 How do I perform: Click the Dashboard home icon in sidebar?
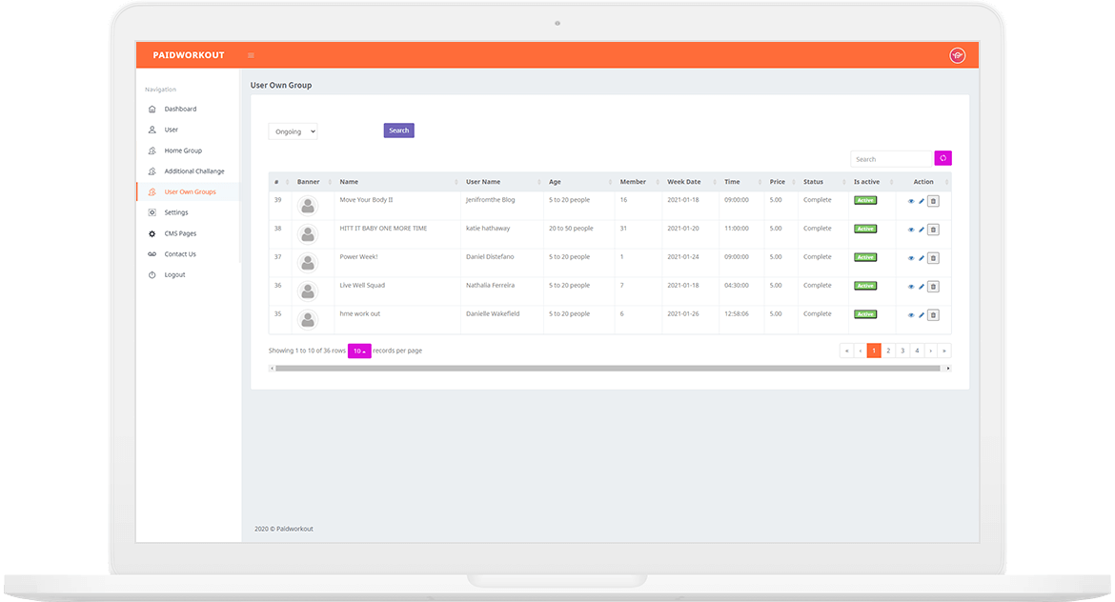(x=152, y=110)
